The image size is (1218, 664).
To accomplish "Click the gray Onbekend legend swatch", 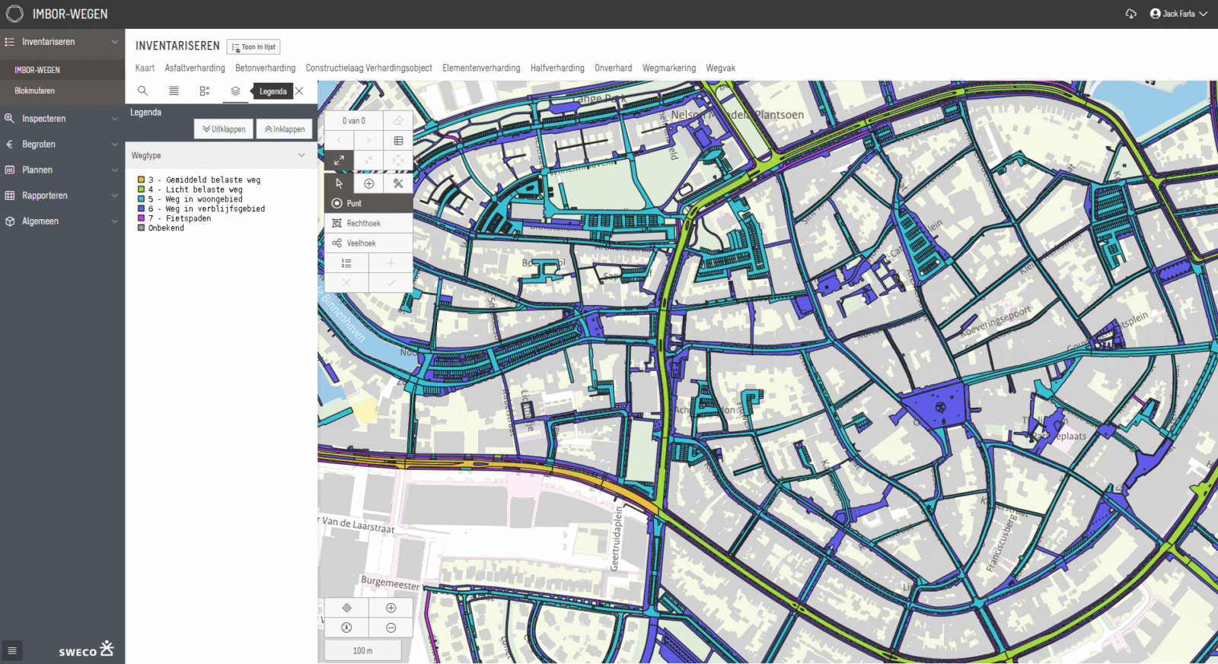I will [141, 227].
